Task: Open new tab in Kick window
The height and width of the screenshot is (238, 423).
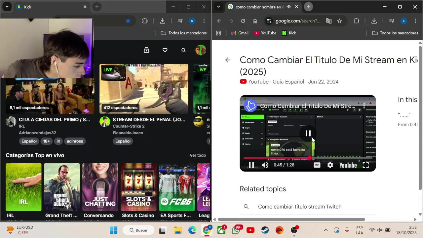Action: [x=97, y=7]
